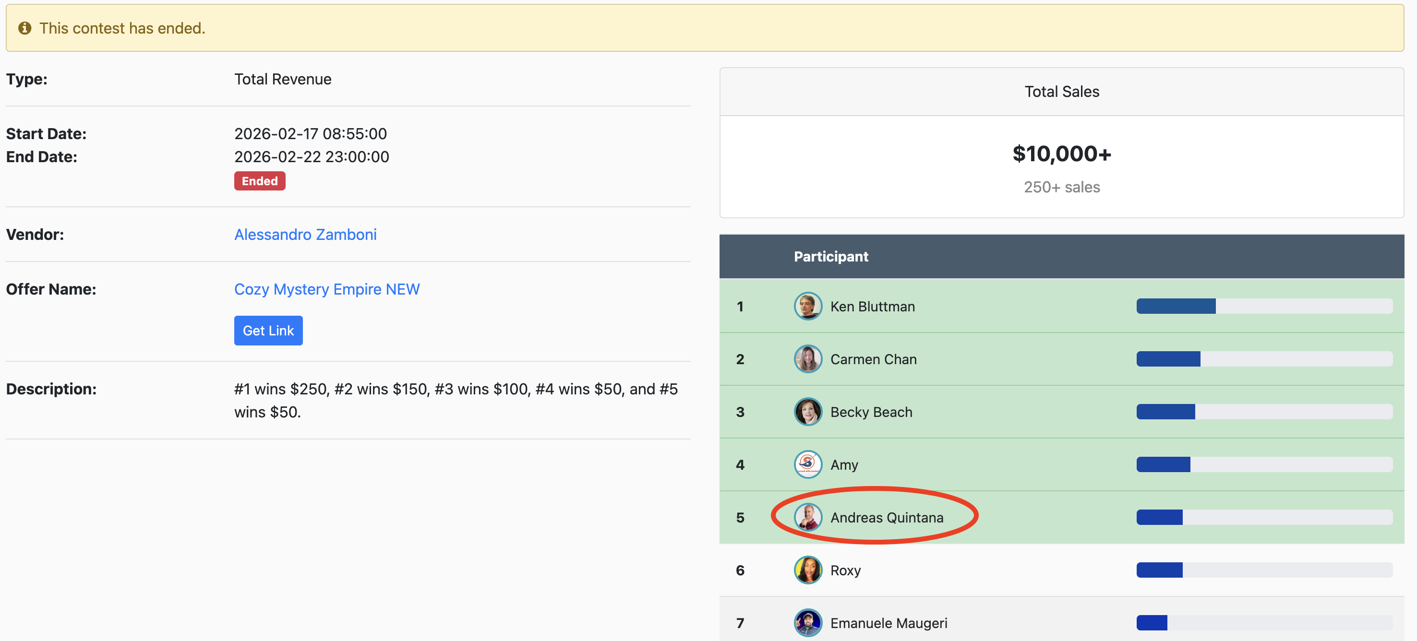Click Ken Bluttman's avatar

point(807,306)
